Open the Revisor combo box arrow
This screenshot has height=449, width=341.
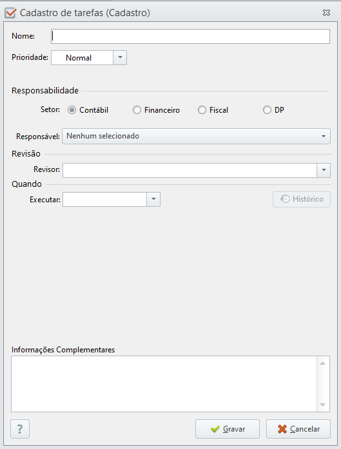[x=324, y=170]
